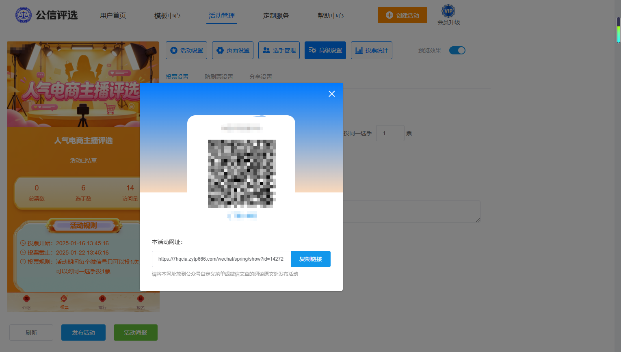Click the 活动海报 button

tap(136, 333)
